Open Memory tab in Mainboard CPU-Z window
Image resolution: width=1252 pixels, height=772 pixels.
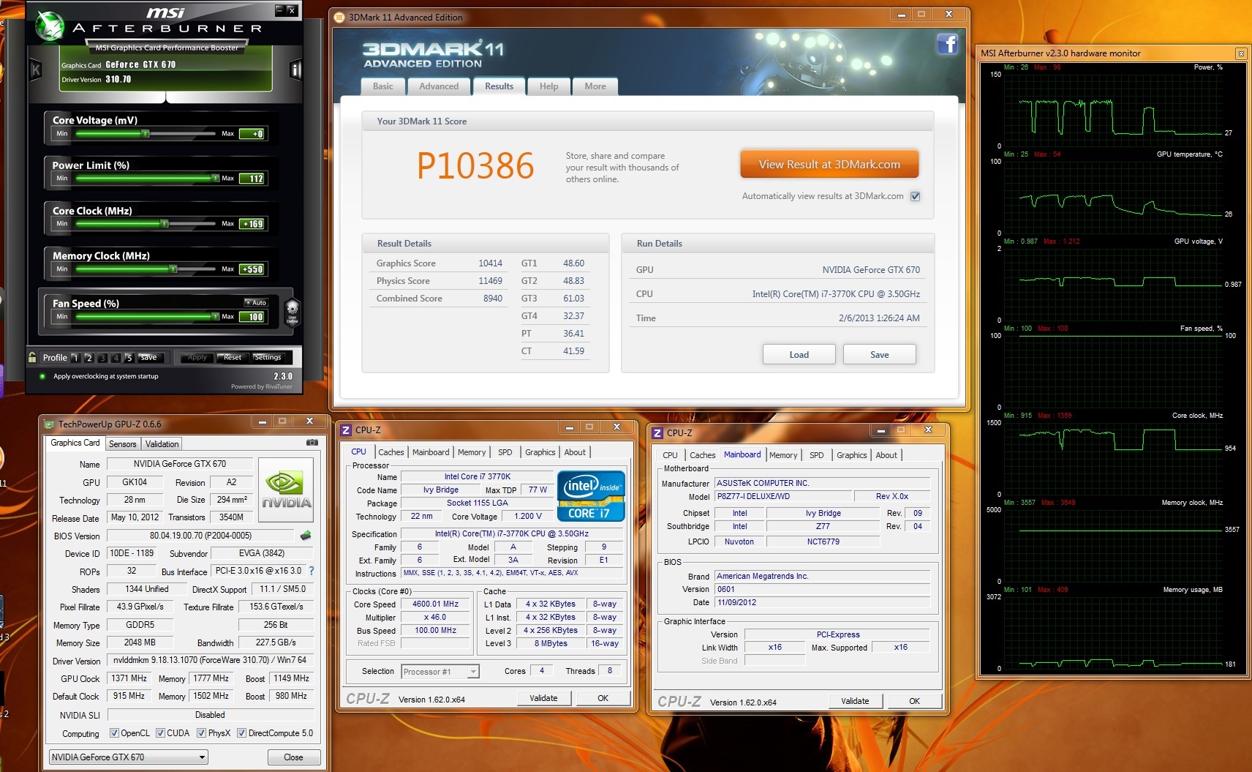click(x=783, y=455)
